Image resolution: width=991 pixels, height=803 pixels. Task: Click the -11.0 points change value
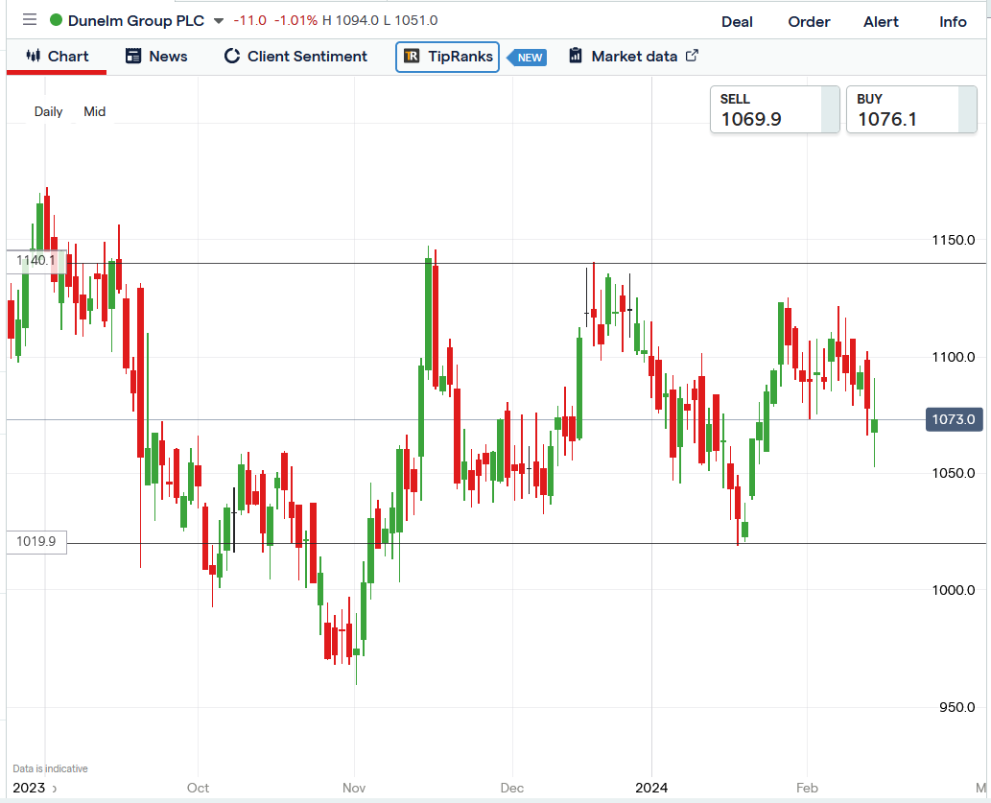click(250, 20)
